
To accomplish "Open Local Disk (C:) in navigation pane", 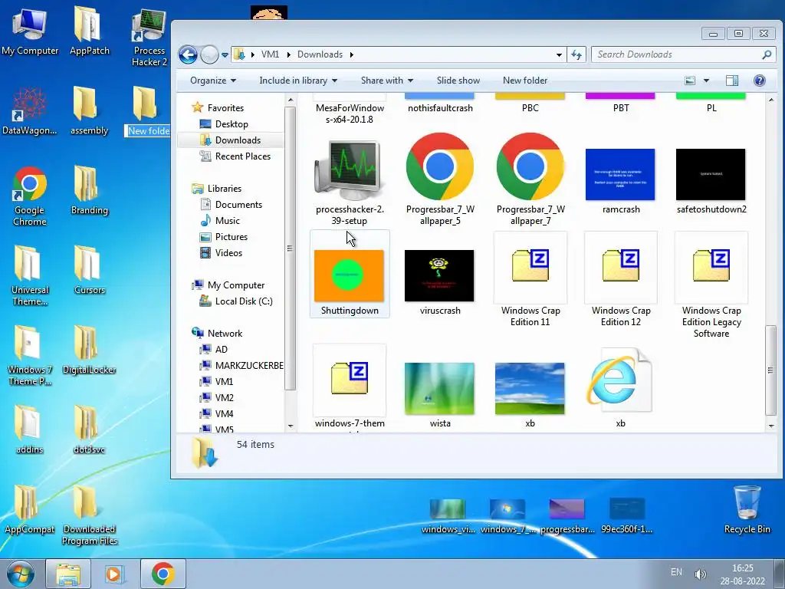I will pyautogui.click(x=243, y=301).
